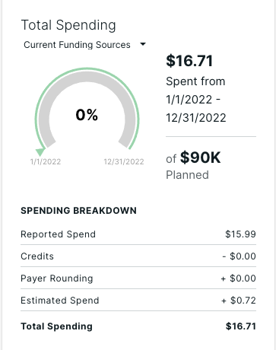Click the $90K planned amount
276x350 pixels.
point(200,157)
